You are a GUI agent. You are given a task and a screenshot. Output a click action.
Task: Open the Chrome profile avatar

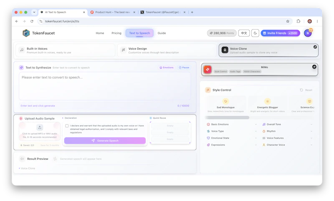pos(309,21)
